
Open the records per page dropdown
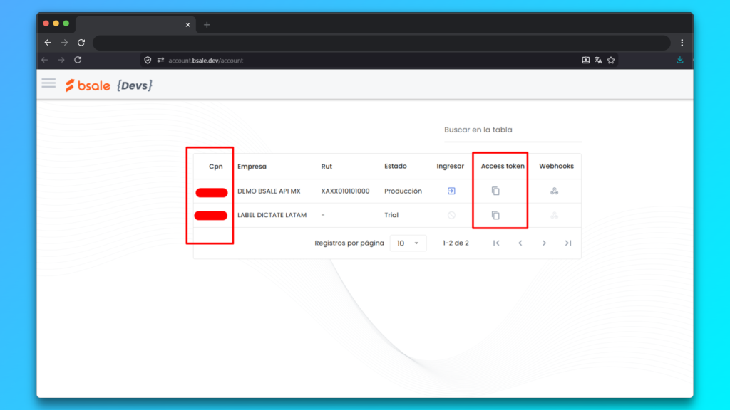408,243
